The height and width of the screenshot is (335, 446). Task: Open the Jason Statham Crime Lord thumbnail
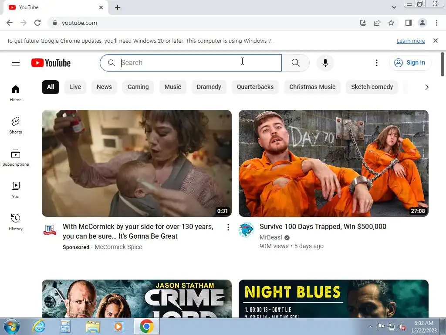(x=136, y=298)
